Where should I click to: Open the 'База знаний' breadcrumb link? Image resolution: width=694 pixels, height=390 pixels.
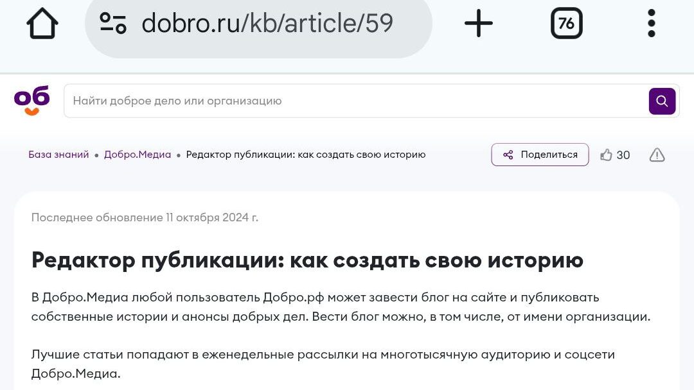[58, 155]
